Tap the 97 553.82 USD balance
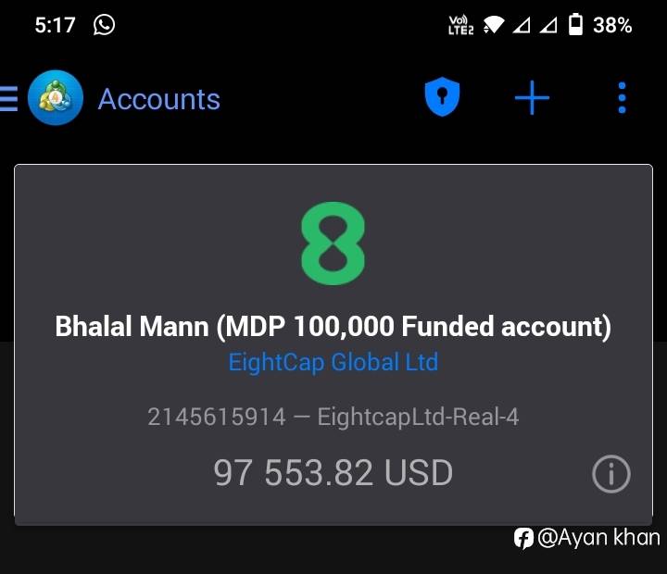This screenshot has height=574, width=667. click(x=333, y=473)
